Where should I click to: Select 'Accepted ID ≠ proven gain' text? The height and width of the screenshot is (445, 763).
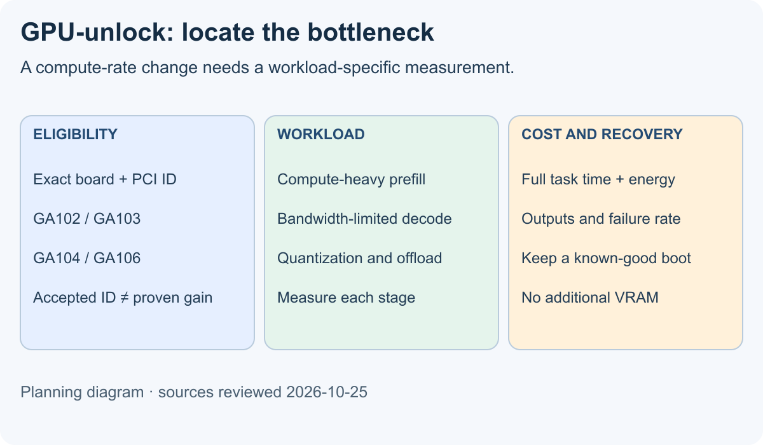[123, 298]
